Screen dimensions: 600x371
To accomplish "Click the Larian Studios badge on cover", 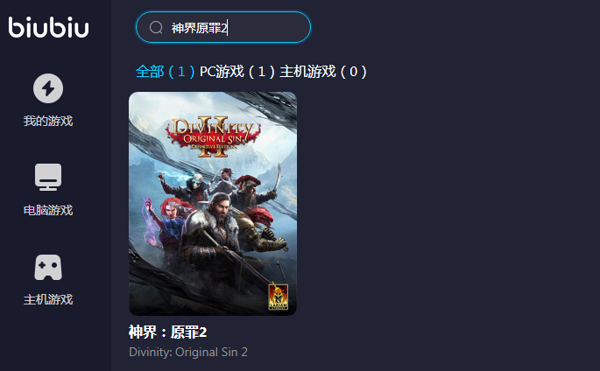I will point(279,297).
